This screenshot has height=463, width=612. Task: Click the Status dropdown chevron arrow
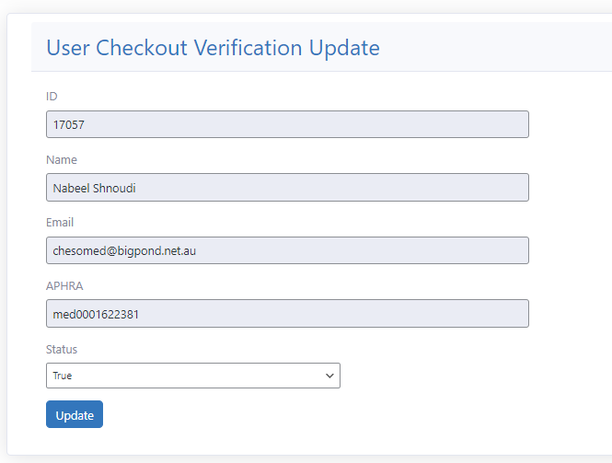point(329,376)
